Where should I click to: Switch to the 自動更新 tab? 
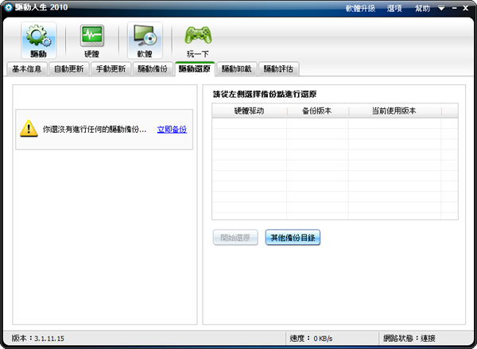[68, 69]
